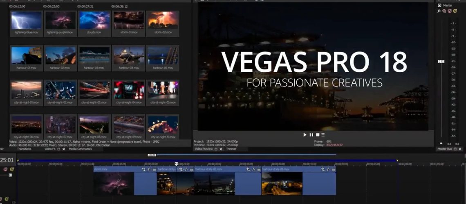
Task: Mute the Master bus
Action: click(x=450, y=11)
